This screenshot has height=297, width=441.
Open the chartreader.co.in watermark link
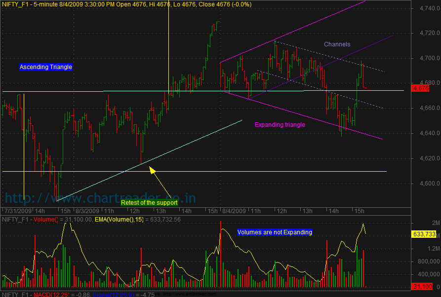click(x=100, y=198)
